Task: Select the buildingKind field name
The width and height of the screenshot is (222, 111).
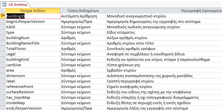Action: (x=33, y=59)
